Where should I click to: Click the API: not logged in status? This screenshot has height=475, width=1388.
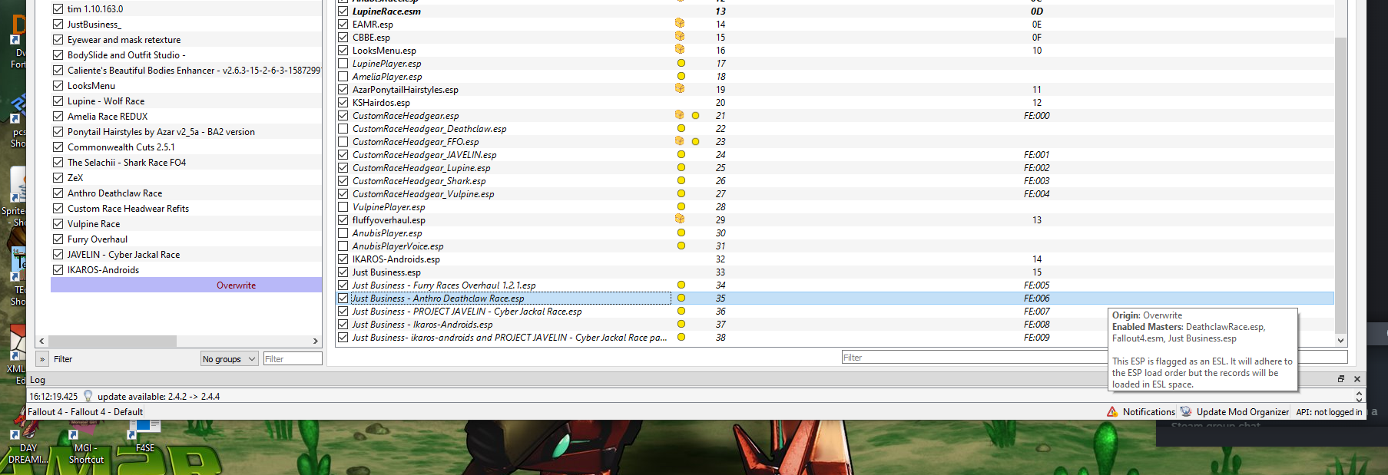pos(1329,412)
